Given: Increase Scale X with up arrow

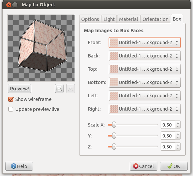Looking at the screenshot, I should [x=178, y=123].
